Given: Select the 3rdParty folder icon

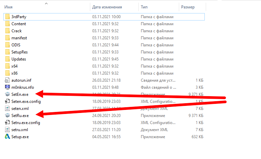Looking at the screenshot, I should tap(7, 17).
